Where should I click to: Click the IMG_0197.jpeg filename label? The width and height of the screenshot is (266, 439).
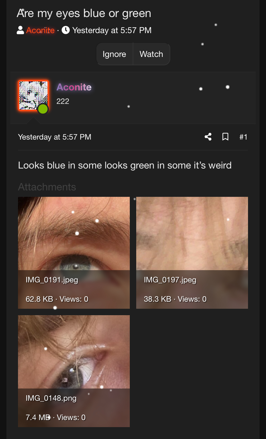coord(170,280)
